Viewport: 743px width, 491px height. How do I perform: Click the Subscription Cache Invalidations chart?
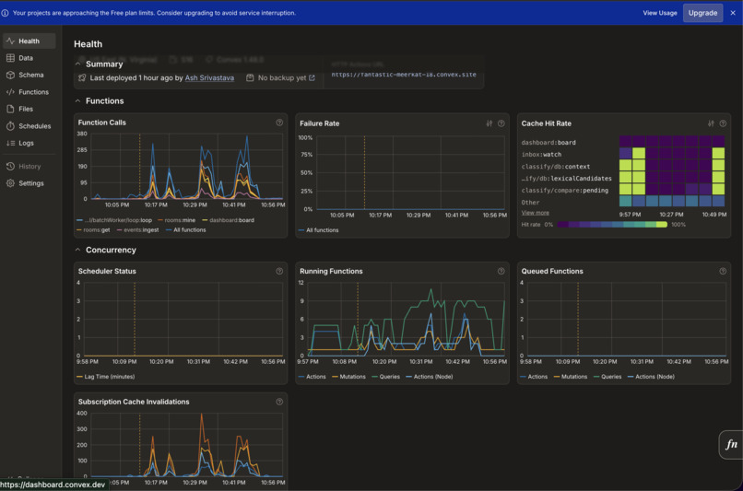coord(187,445)
